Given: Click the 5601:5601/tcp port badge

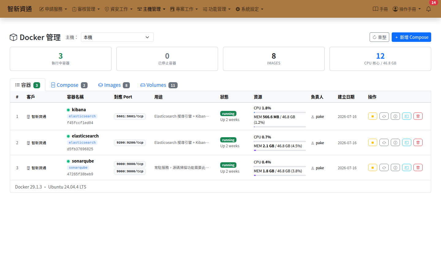Looking at the screenshot, I should [x=130, y=116].
